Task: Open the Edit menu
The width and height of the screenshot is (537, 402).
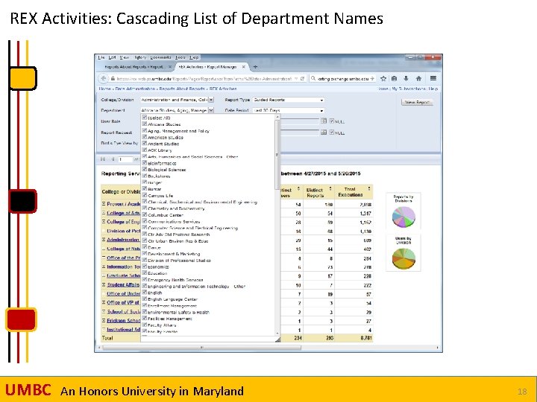Action: pos(112,57)
